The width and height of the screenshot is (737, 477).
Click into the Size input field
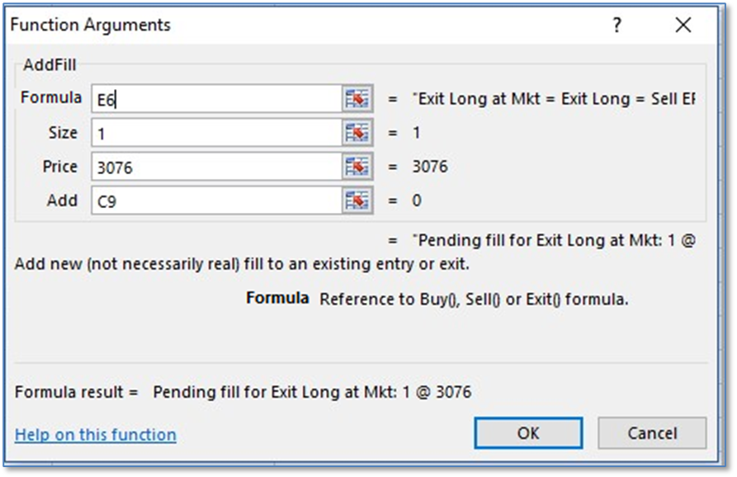pos(216,133)
